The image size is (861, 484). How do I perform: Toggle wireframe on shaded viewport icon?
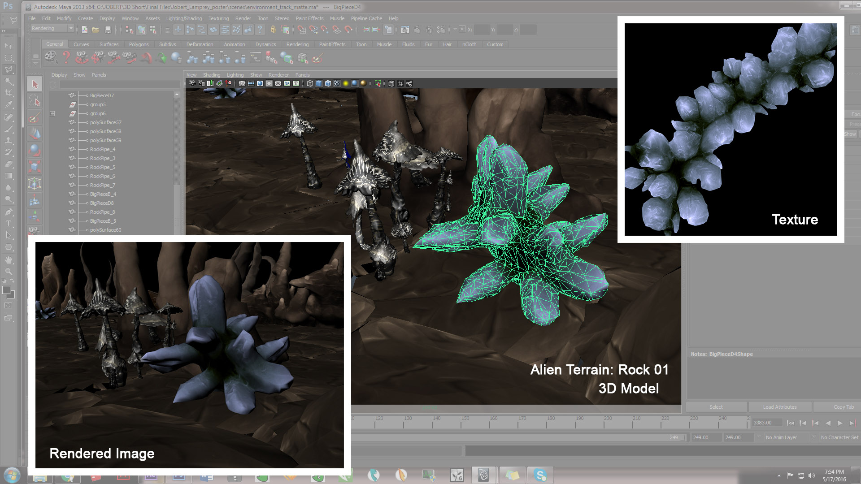pyautogui.click(x=328, y=83)
